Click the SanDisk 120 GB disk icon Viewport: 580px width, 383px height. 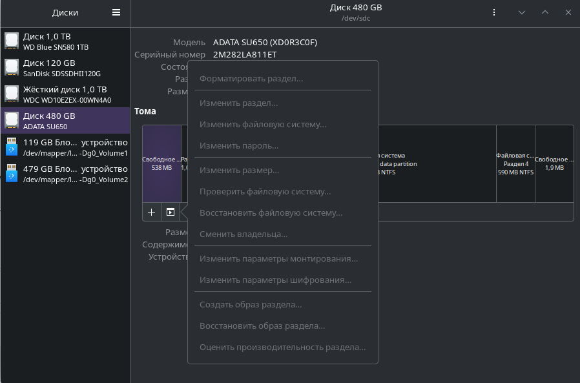click(x=12, y=68)
